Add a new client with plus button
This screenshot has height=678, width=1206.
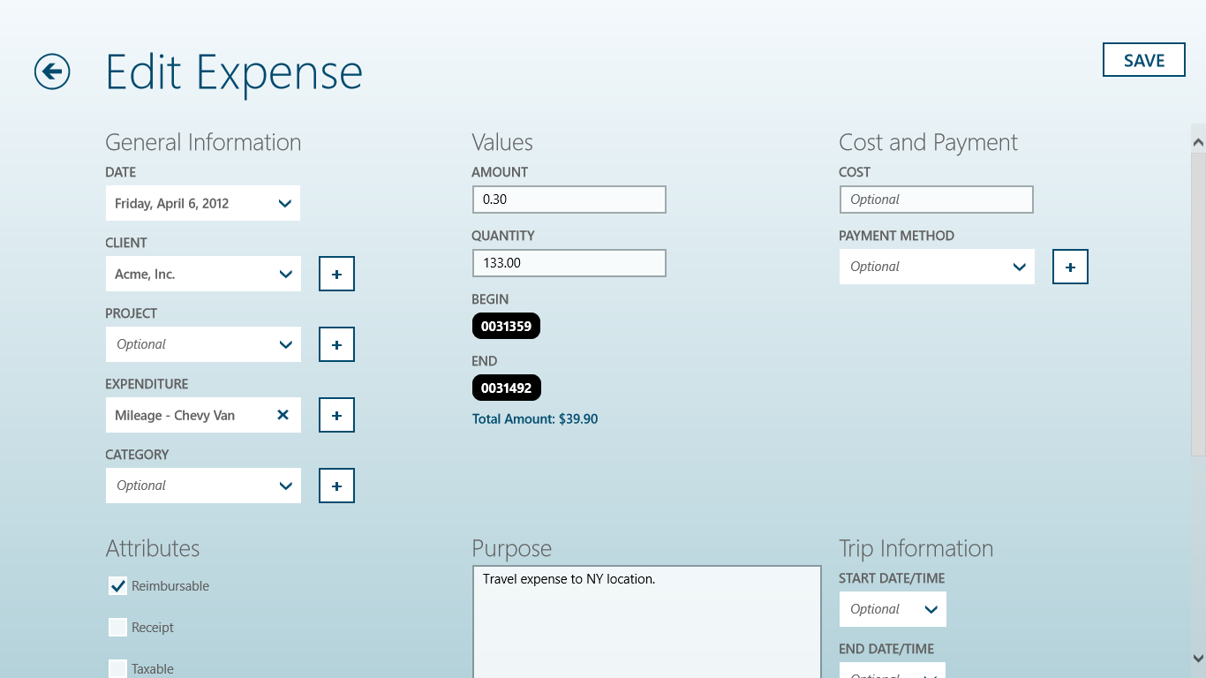click(x=336, y=274)
